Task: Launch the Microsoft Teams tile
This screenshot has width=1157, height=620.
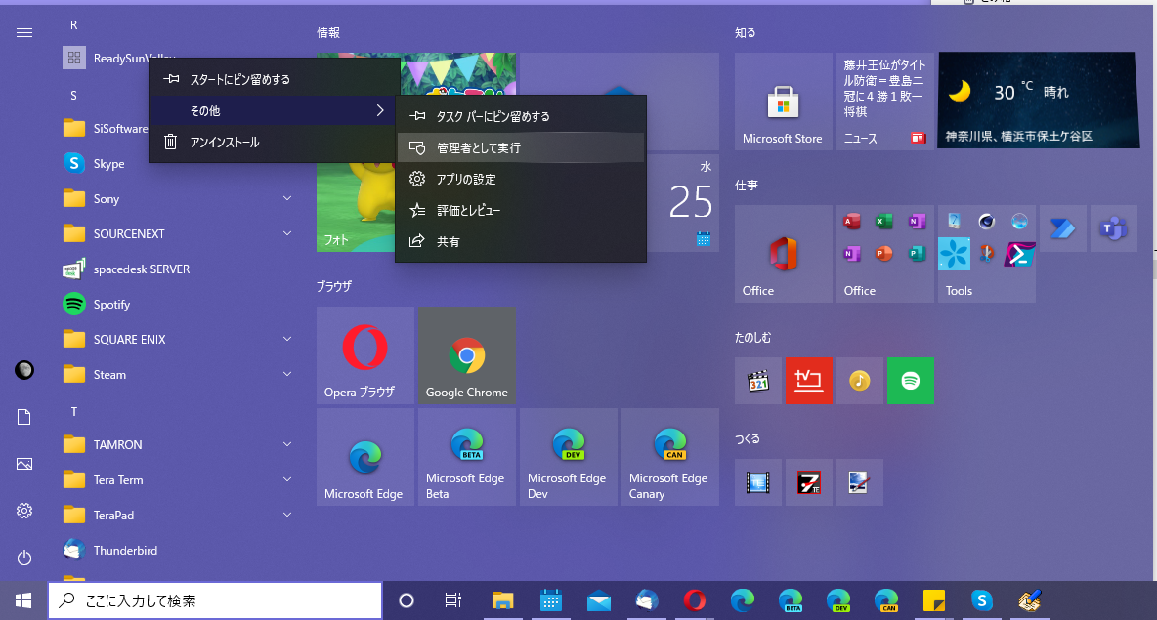Action: pos(1113,228)
